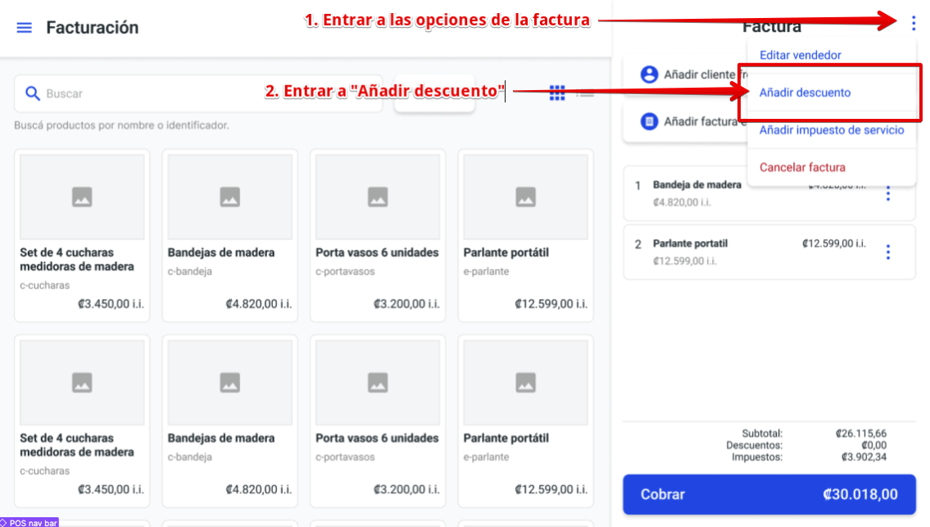Open options for Parlante portatil line item
Viewport: 930px width, 527px height.
click(x=888, y=252)
